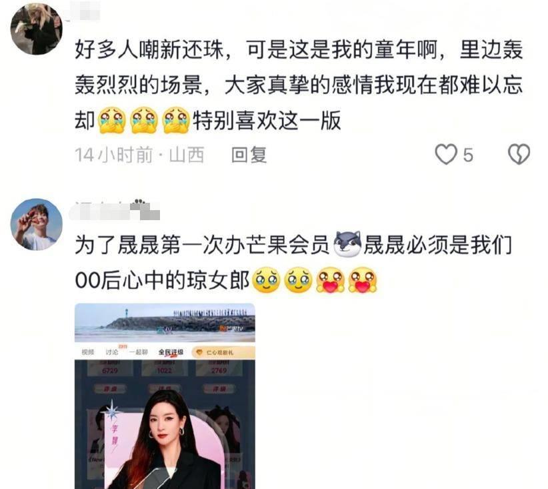Image resolution: width=548 pixels, height=489 pixels.
Task: Open the second commenter's profile picture
Action: 37,225
